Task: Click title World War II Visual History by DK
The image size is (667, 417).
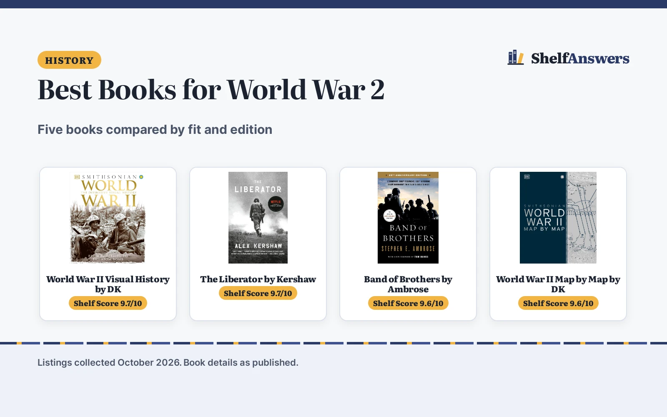Action: 108,284
